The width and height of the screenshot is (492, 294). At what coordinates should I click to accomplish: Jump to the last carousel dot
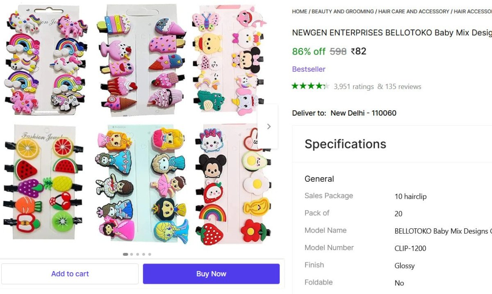[x=150, y=254]
